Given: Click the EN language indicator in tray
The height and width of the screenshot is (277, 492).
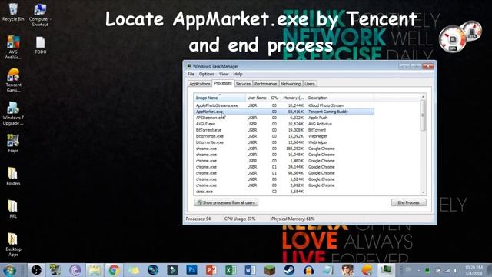Looking at the screenshot, I should pos(408,269).
